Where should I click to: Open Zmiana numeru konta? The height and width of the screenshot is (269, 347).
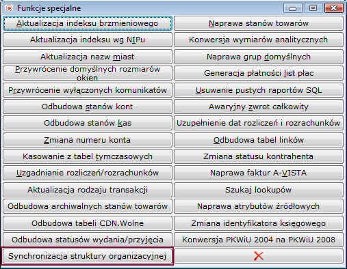pyautogui.click(x=88, y=140)
